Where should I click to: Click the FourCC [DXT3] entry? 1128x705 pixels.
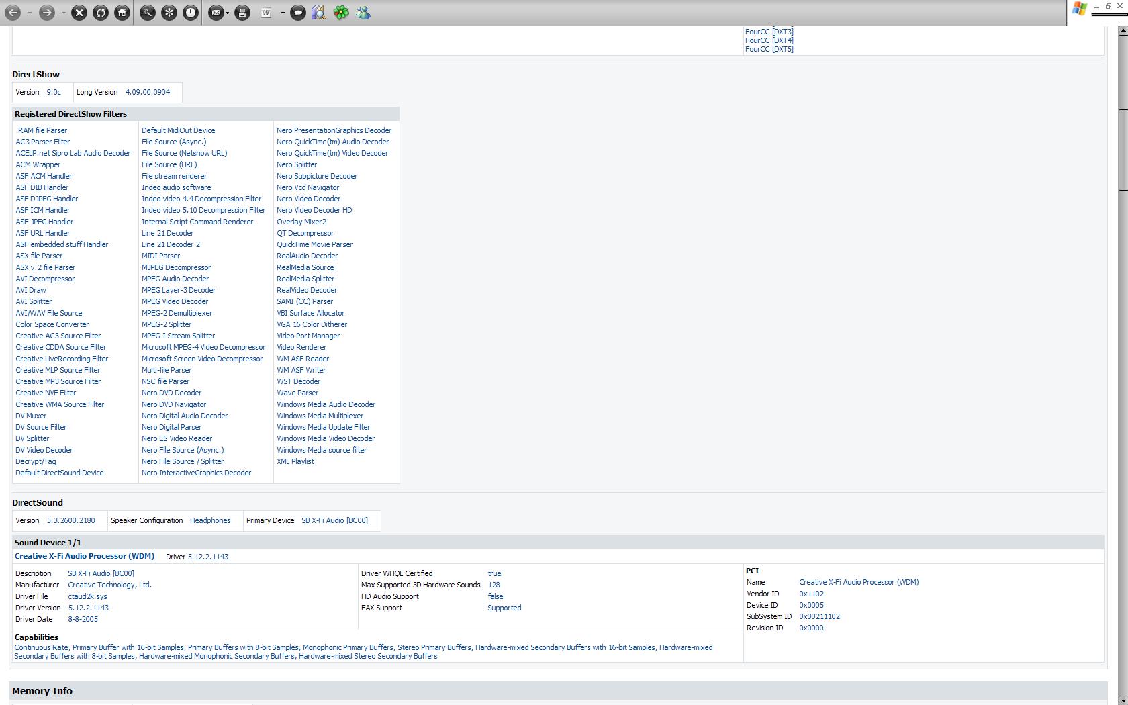click(769, 32)
